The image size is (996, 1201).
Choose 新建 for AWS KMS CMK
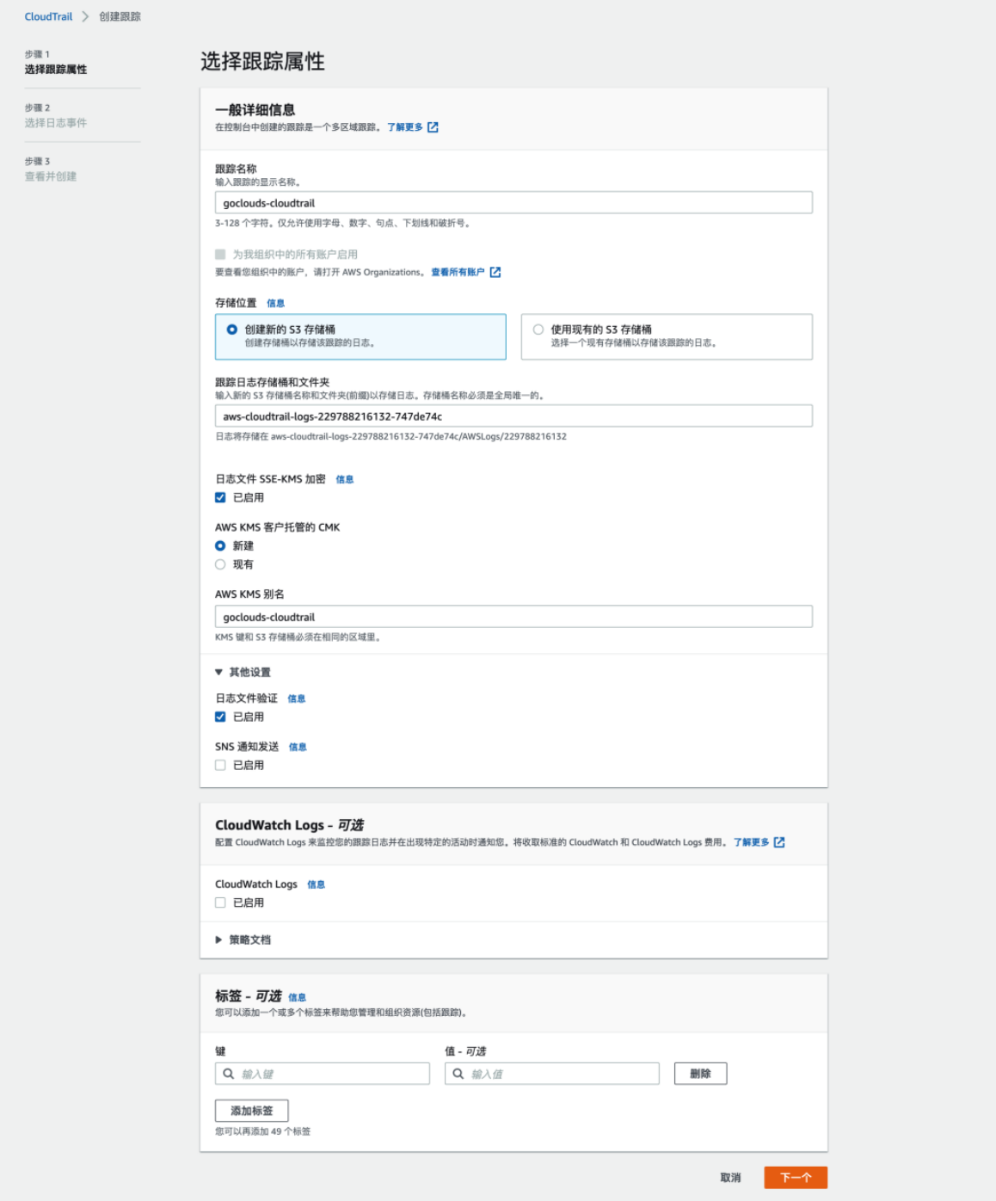[220, 545]
